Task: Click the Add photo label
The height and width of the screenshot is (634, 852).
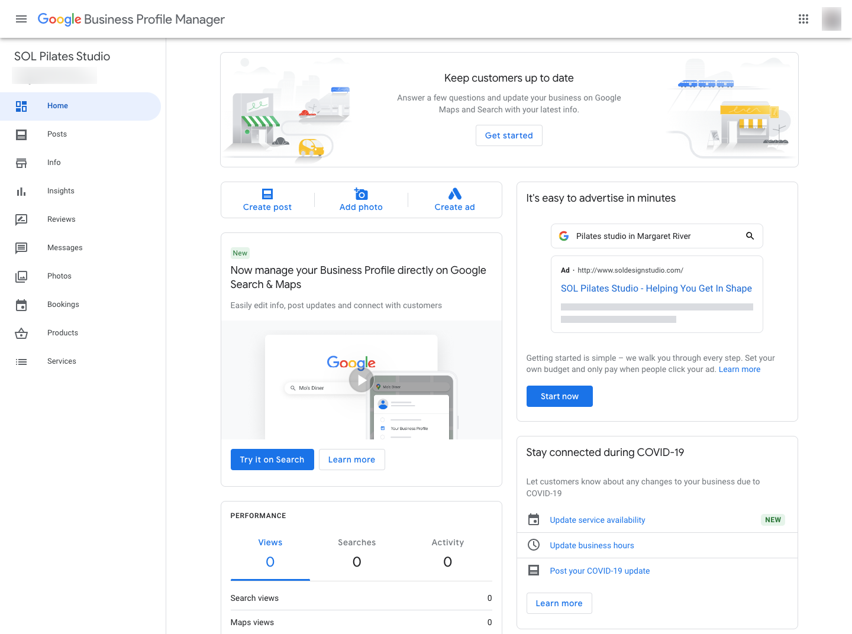Action: coord(361,207)
